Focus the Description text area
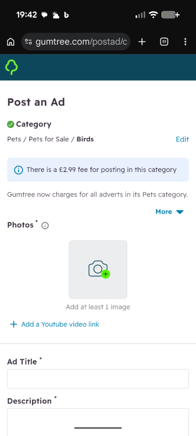Image resolution: width=196 pixels, height=436 pixels. coord(98,422)
